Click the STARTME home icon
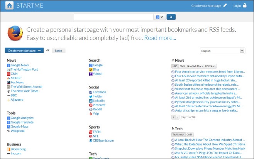Viewport: 254px width, 159px height. [x=9, y=5]
